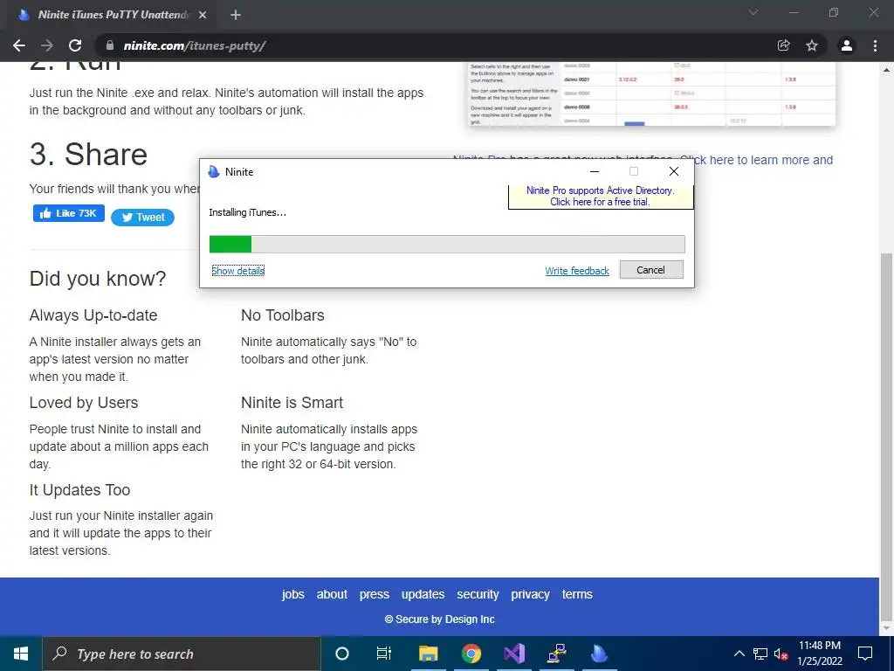The width and height of the screenshot is (894, 671).
Task: Click the '3. Share' heading
Action: point(88,155)
